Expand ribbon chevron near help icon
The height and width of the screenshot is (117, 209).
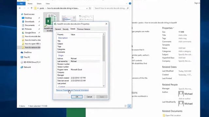click(x=126, y=4)
